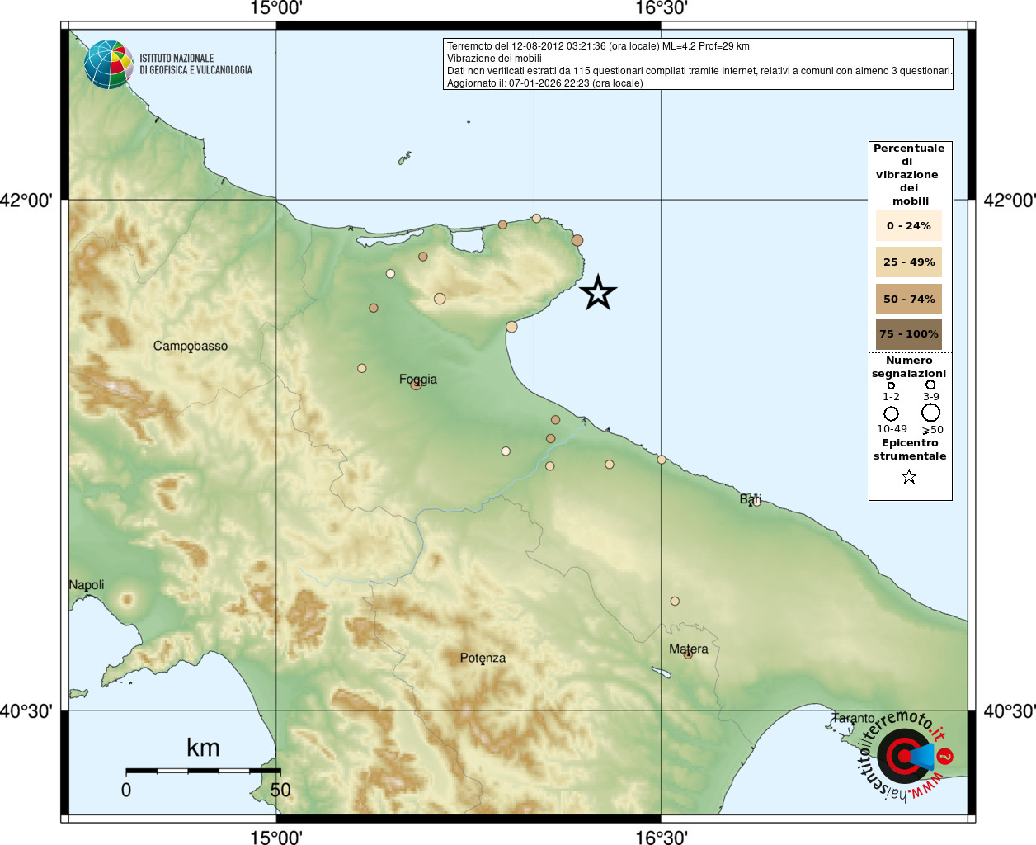Select the ≥50 reports circle in legend
Screen dimensions: 1036x845
tap(931, 413)
